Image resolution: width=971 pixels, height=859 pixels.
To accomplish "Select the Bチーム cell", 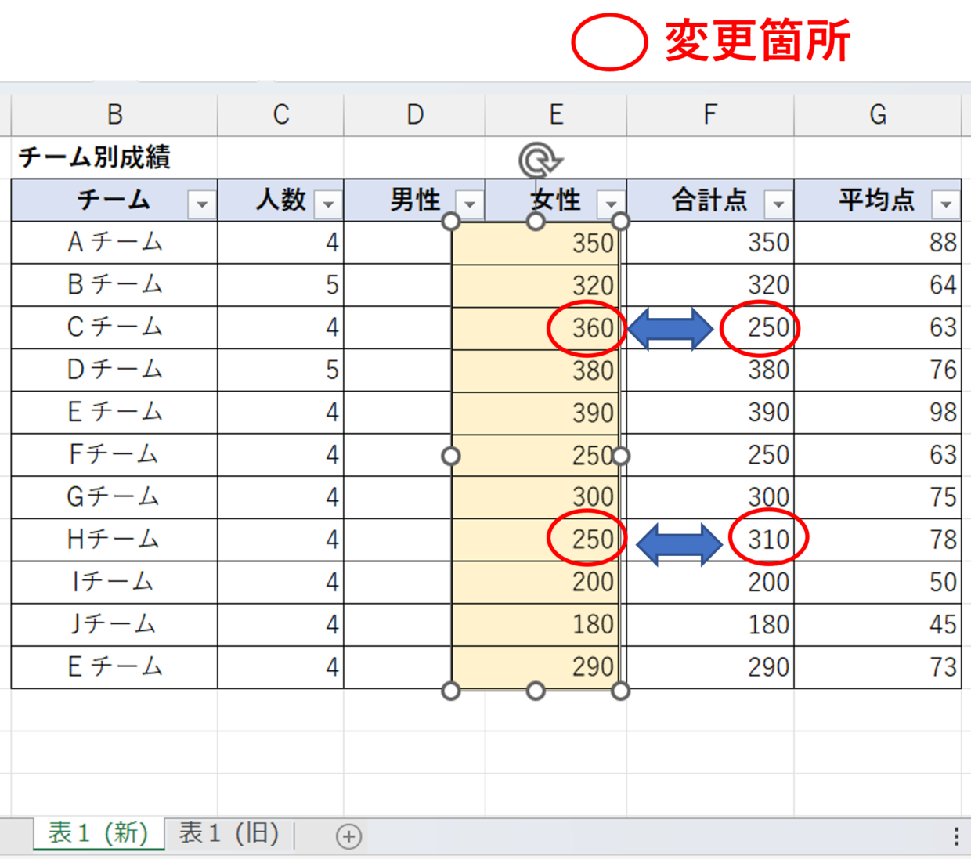I will coord(114,284).
